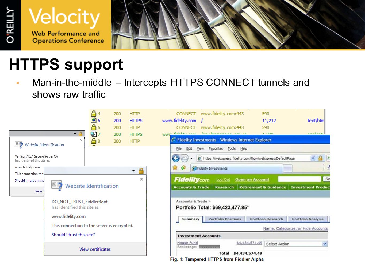Click the Website Identification icon in VeriSign popup

click(x=19, y=144)
